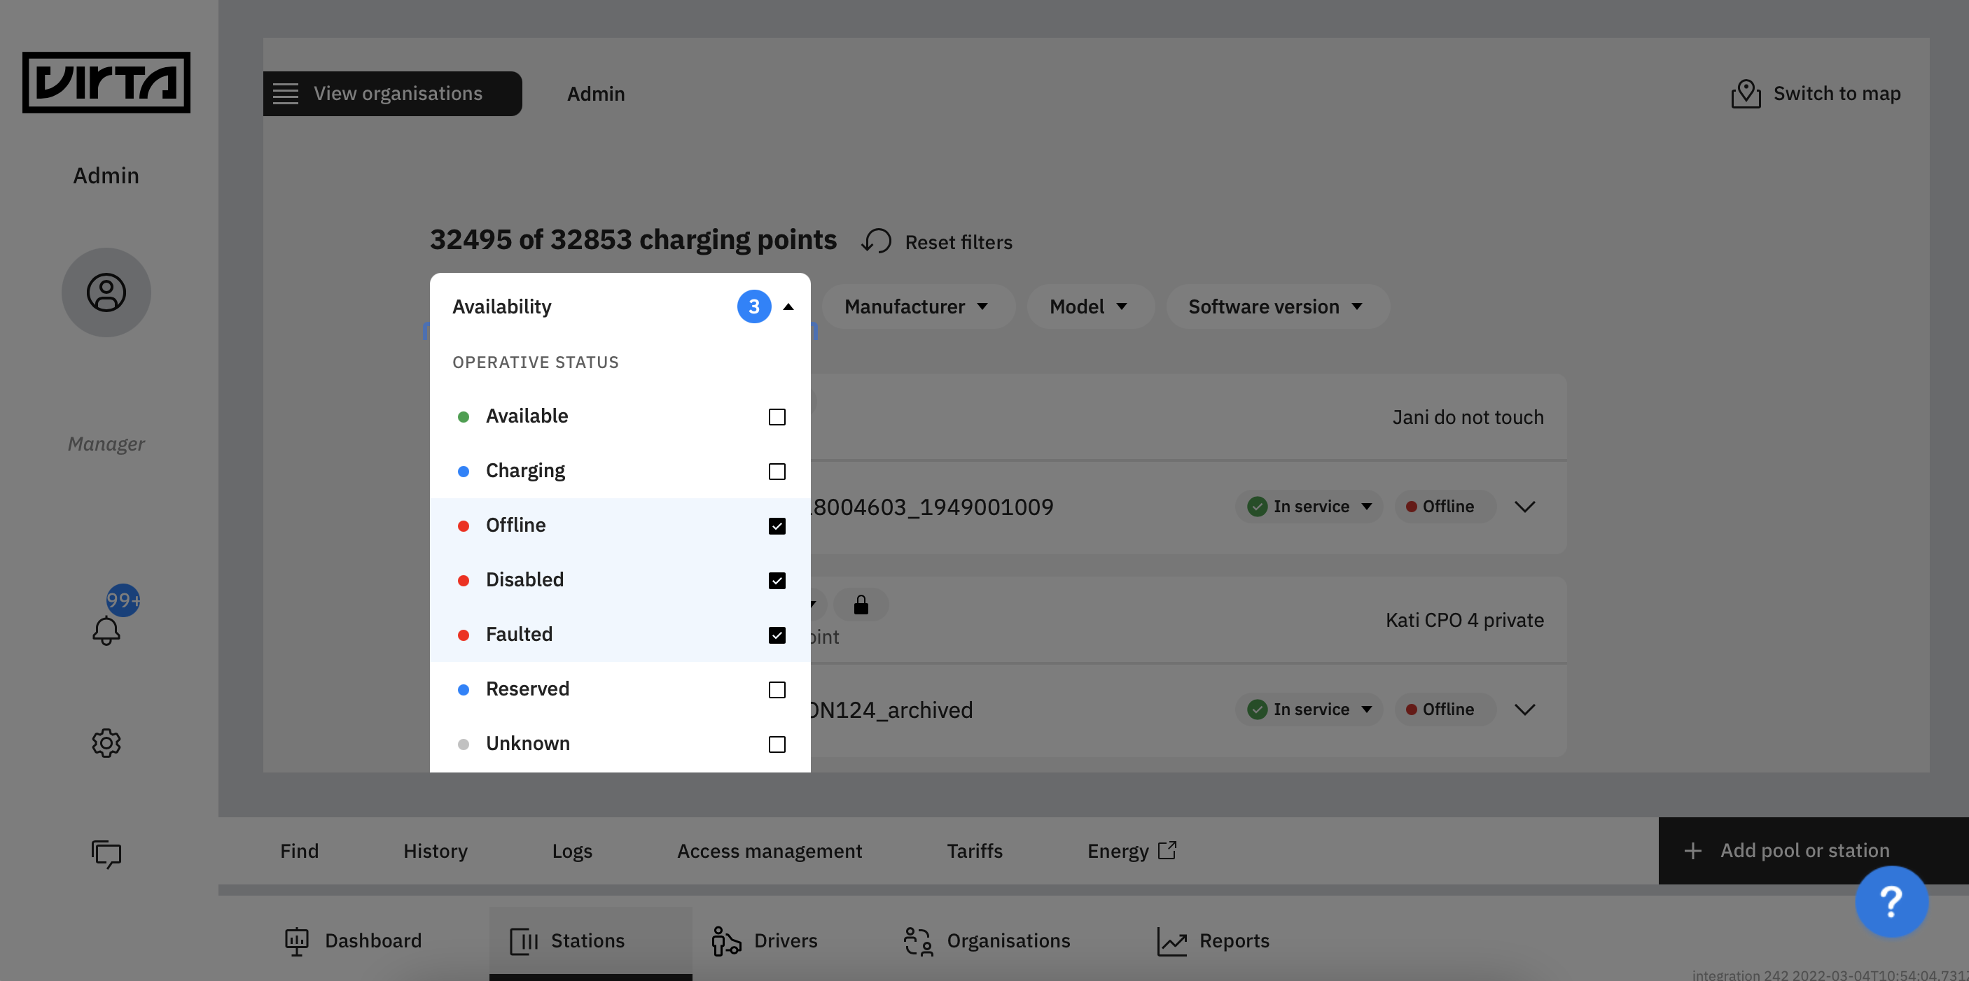This screenshot has height=981, width=1969.
Task: Uncheck the Faulted status checkbox
Action: tap(777, 635)
